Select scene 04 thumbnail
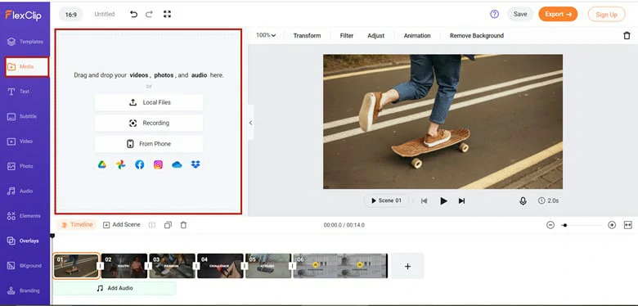Screen dimensions: 638x306 click(220, 266)
